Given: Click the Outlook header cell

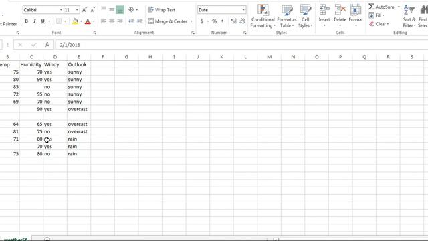Looking at the screenshot, I should click(79, 64).
